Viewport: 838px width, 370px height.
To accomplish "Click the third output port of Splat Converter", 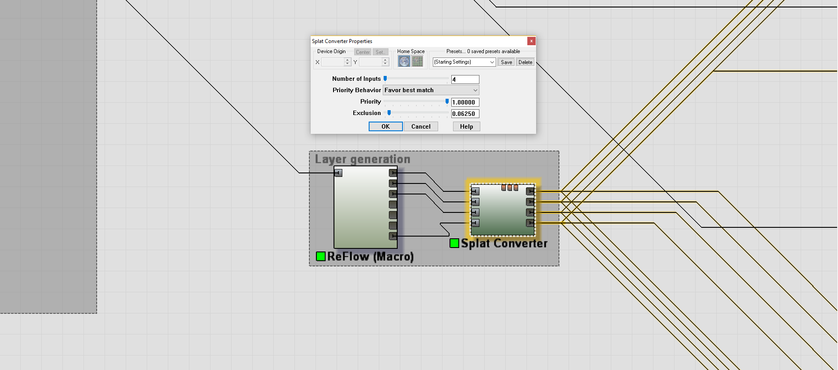I will coord(530,212).
